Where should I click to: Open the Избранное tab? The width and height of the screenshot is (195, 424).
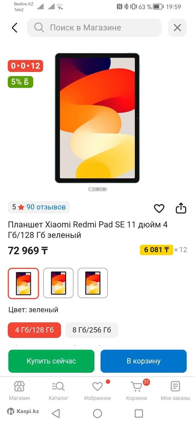97,390
